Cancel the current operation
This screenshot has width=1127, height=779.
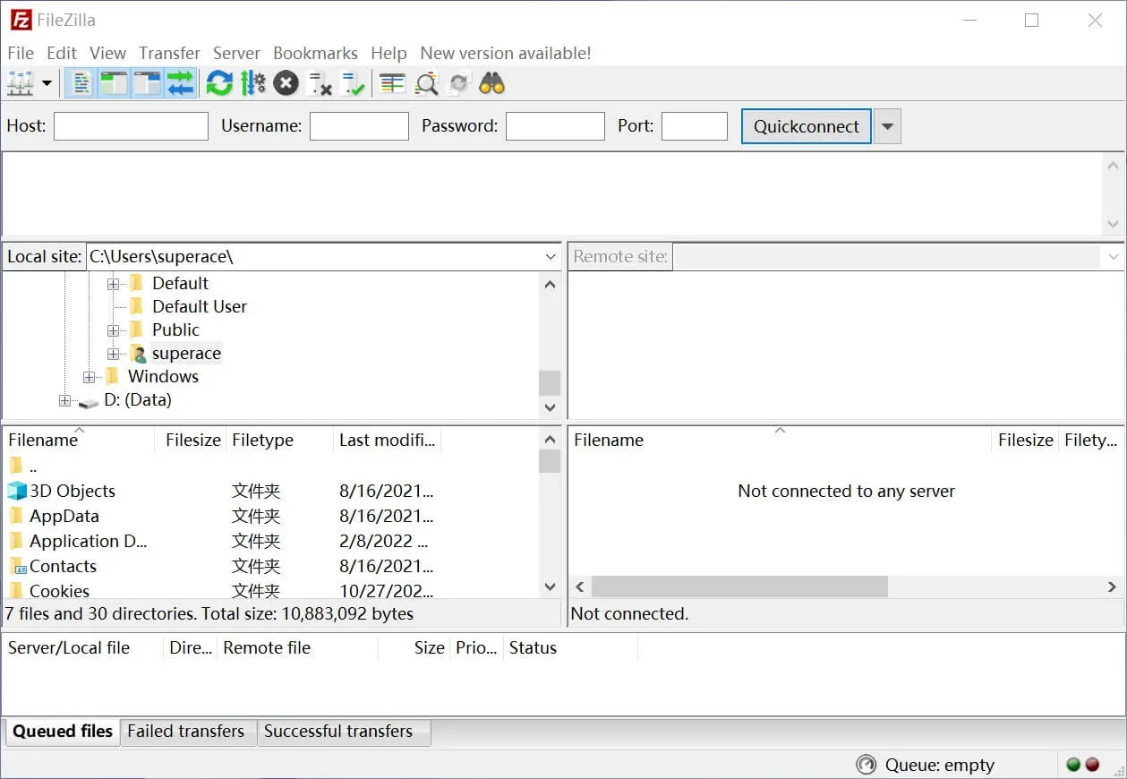(x=286, y=82)
